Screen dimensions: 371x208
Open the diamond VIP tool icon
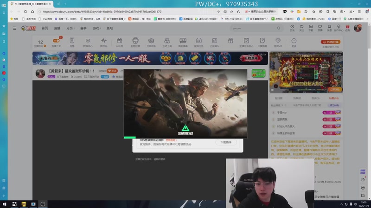tap(278, 43)
